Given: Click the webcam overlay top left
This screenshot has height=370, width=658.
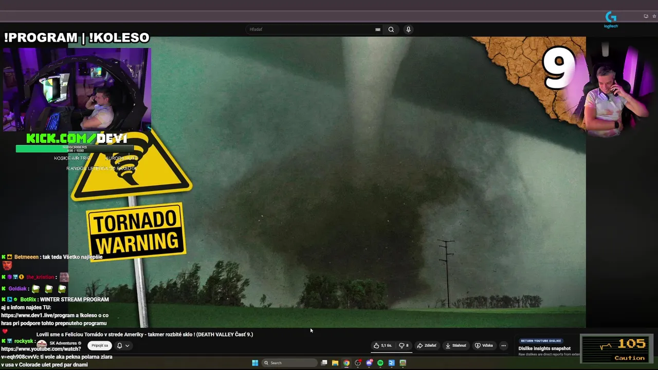Looking at the screenshot, I should pos(77,89).
